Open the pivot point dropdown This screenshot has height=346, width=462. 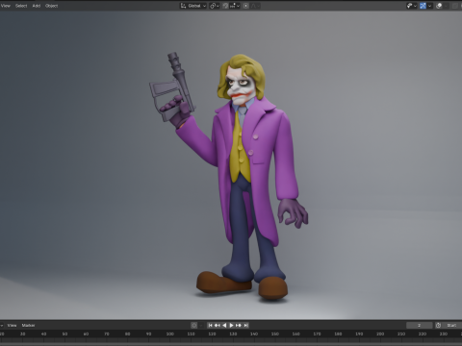click(215, 6)
